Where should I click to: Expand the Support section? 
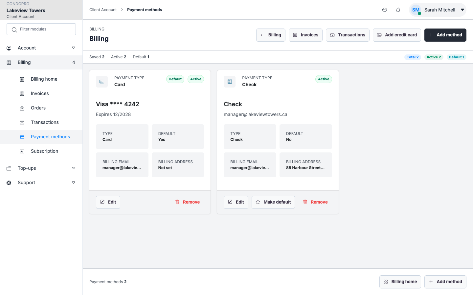(x=74, y=183)
